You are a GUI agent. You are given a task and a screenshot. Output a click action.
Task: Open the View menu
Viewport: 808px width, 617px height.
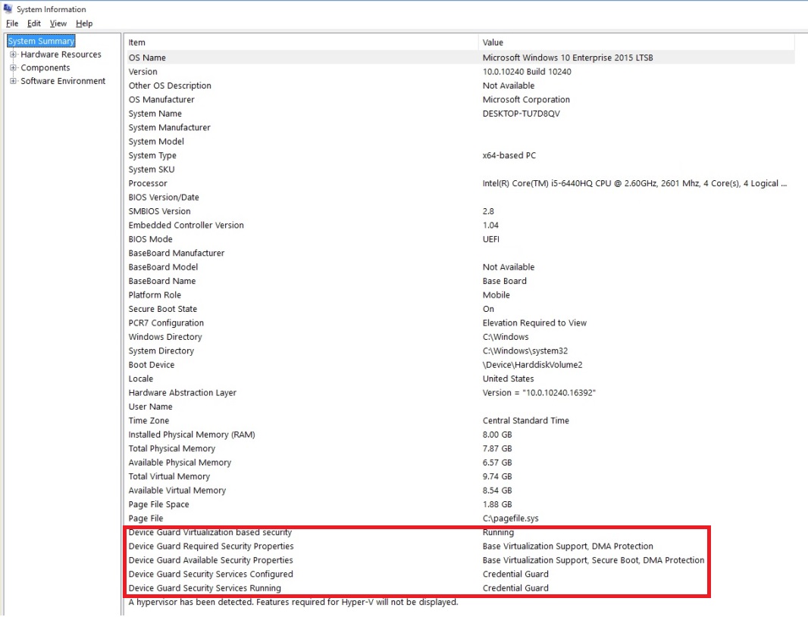tap(58, 23)
